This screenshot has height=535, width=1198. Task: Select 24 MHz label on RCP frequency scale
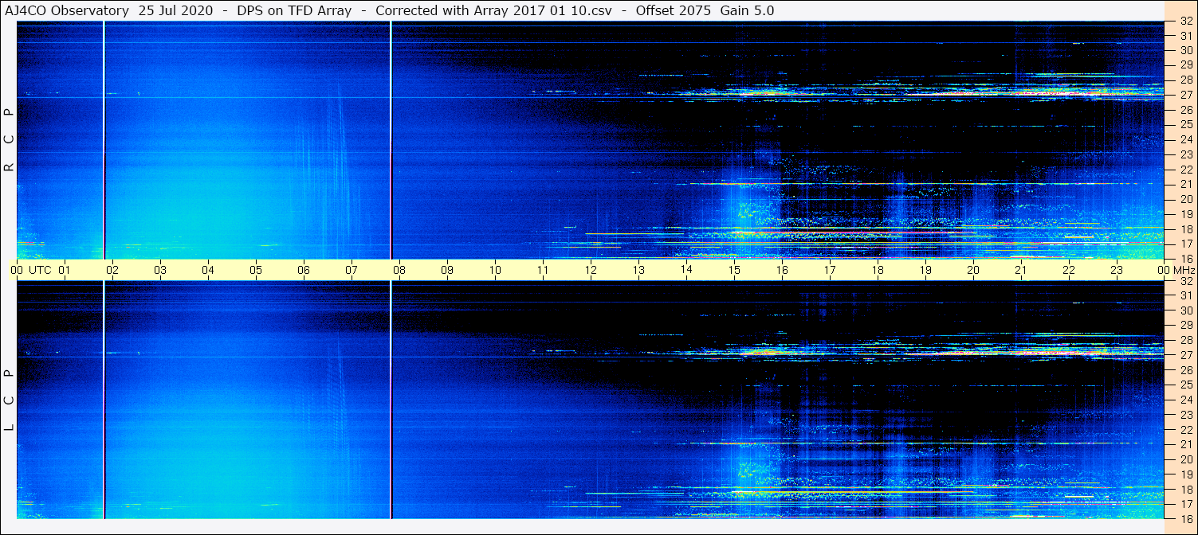[x=1185, y=139]
